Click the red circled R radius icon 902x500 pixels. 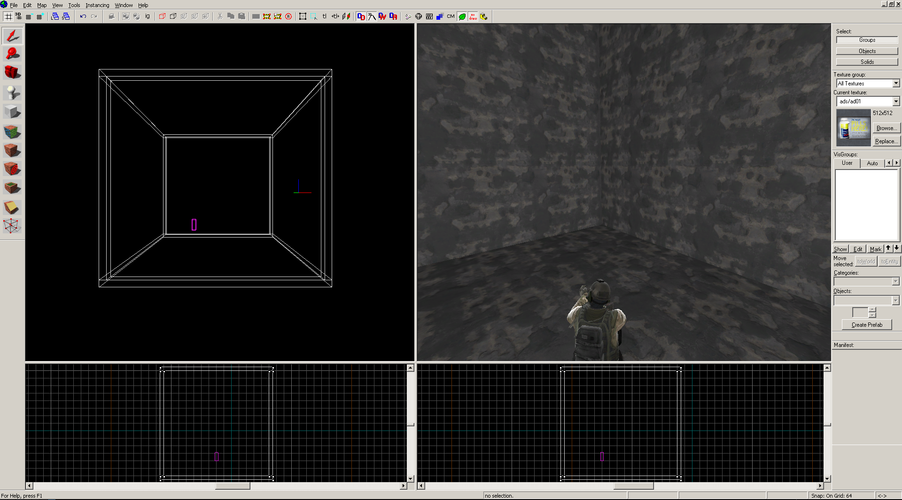point(288,16)
